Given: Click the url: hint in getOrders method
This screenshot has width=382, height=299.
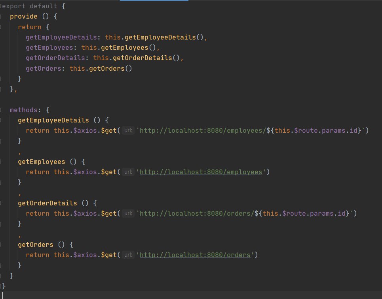Looking at the screenshot, I should click(x=128, y=255).
